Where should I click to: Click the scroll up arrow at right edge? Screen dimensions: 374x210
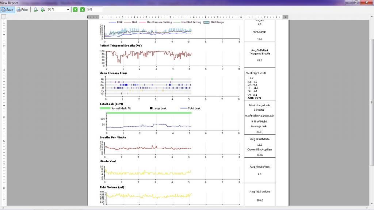tap(371, 16)
